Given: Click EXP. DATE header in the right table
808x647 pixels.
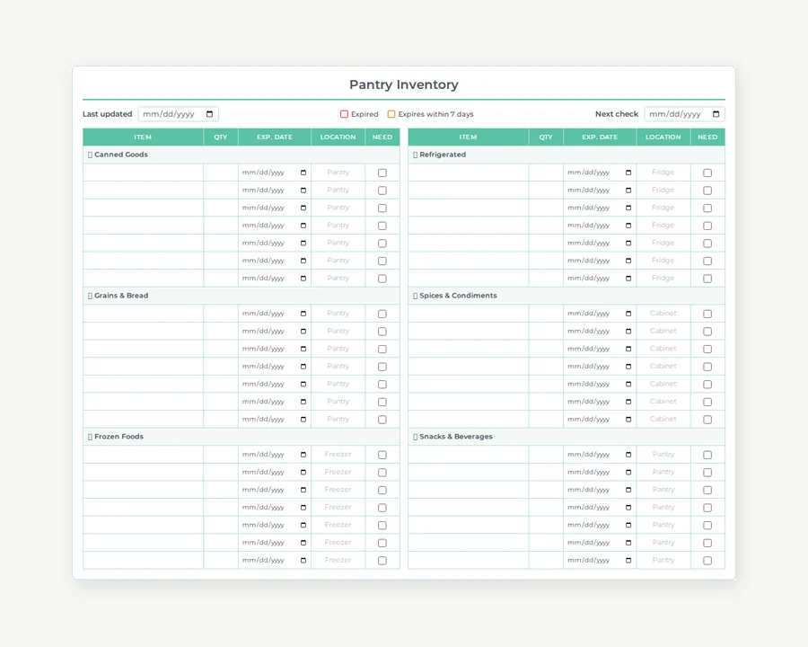Looking at the screenshot, I should click(x=600, y=137).
